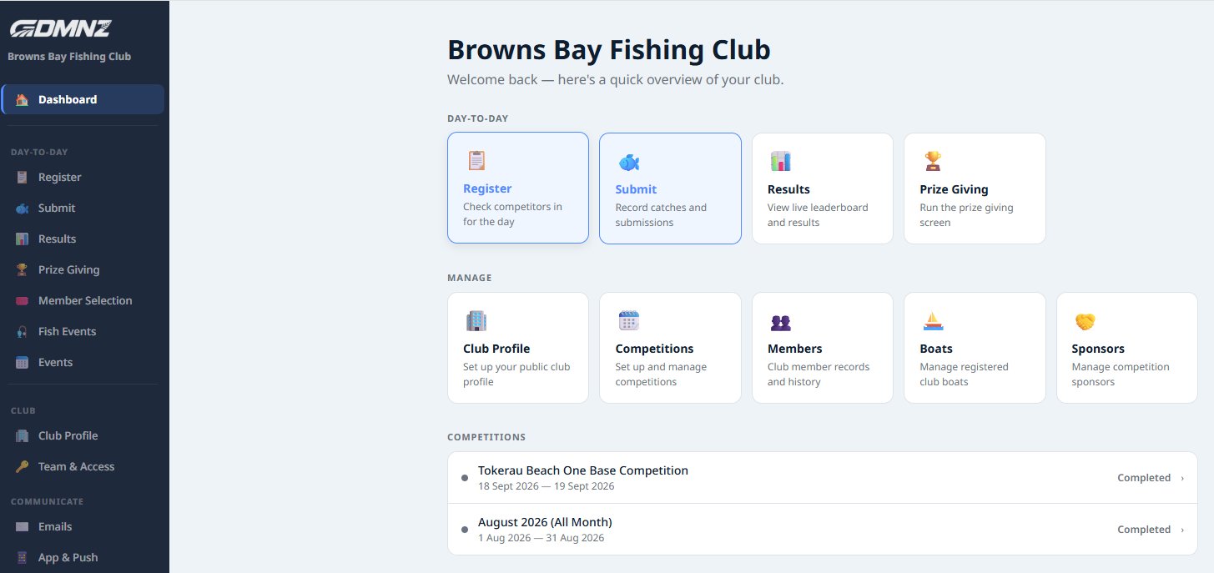Image resolution: width=1214 pixels, height=573 pixels.
Task: Click the calendar icon beside sidebar Events
Action: (23, 362)
